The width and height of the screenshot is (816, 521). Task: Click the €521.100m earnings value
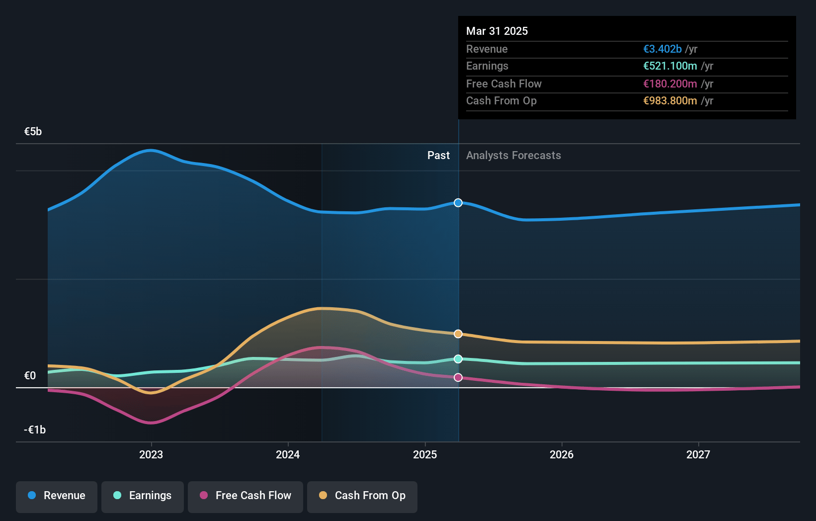point(670,66)
